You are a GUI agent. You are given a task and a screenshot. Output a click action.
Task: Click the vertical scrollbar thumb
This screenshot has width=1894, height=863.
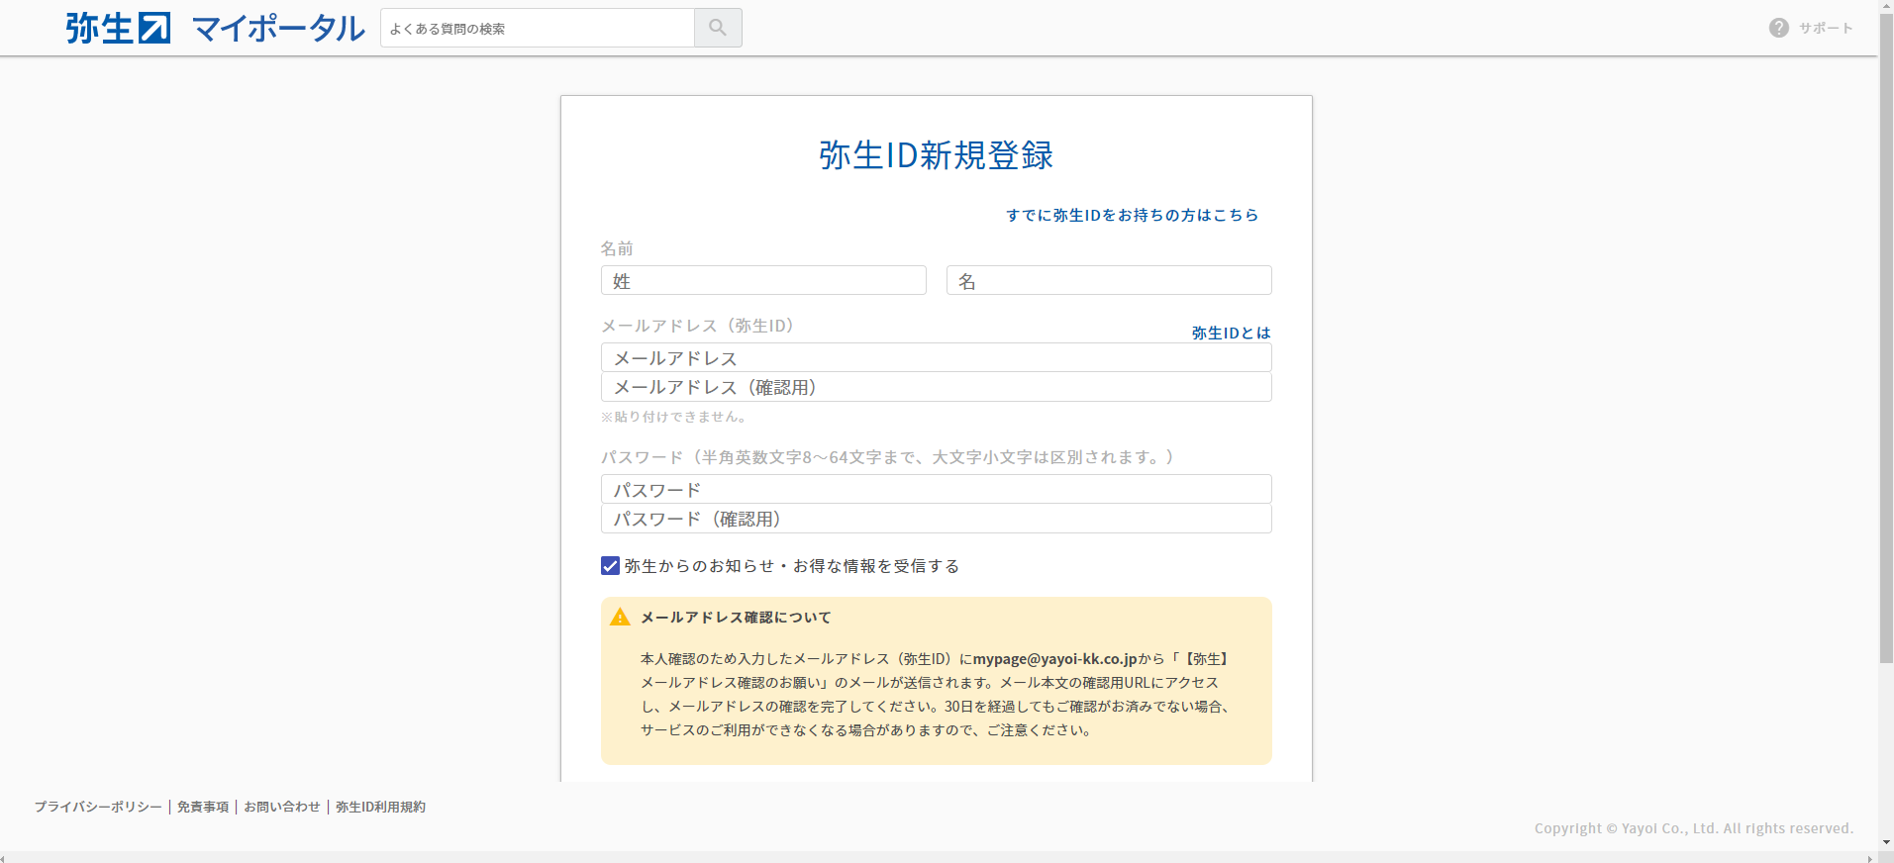tap(1885, 336)
